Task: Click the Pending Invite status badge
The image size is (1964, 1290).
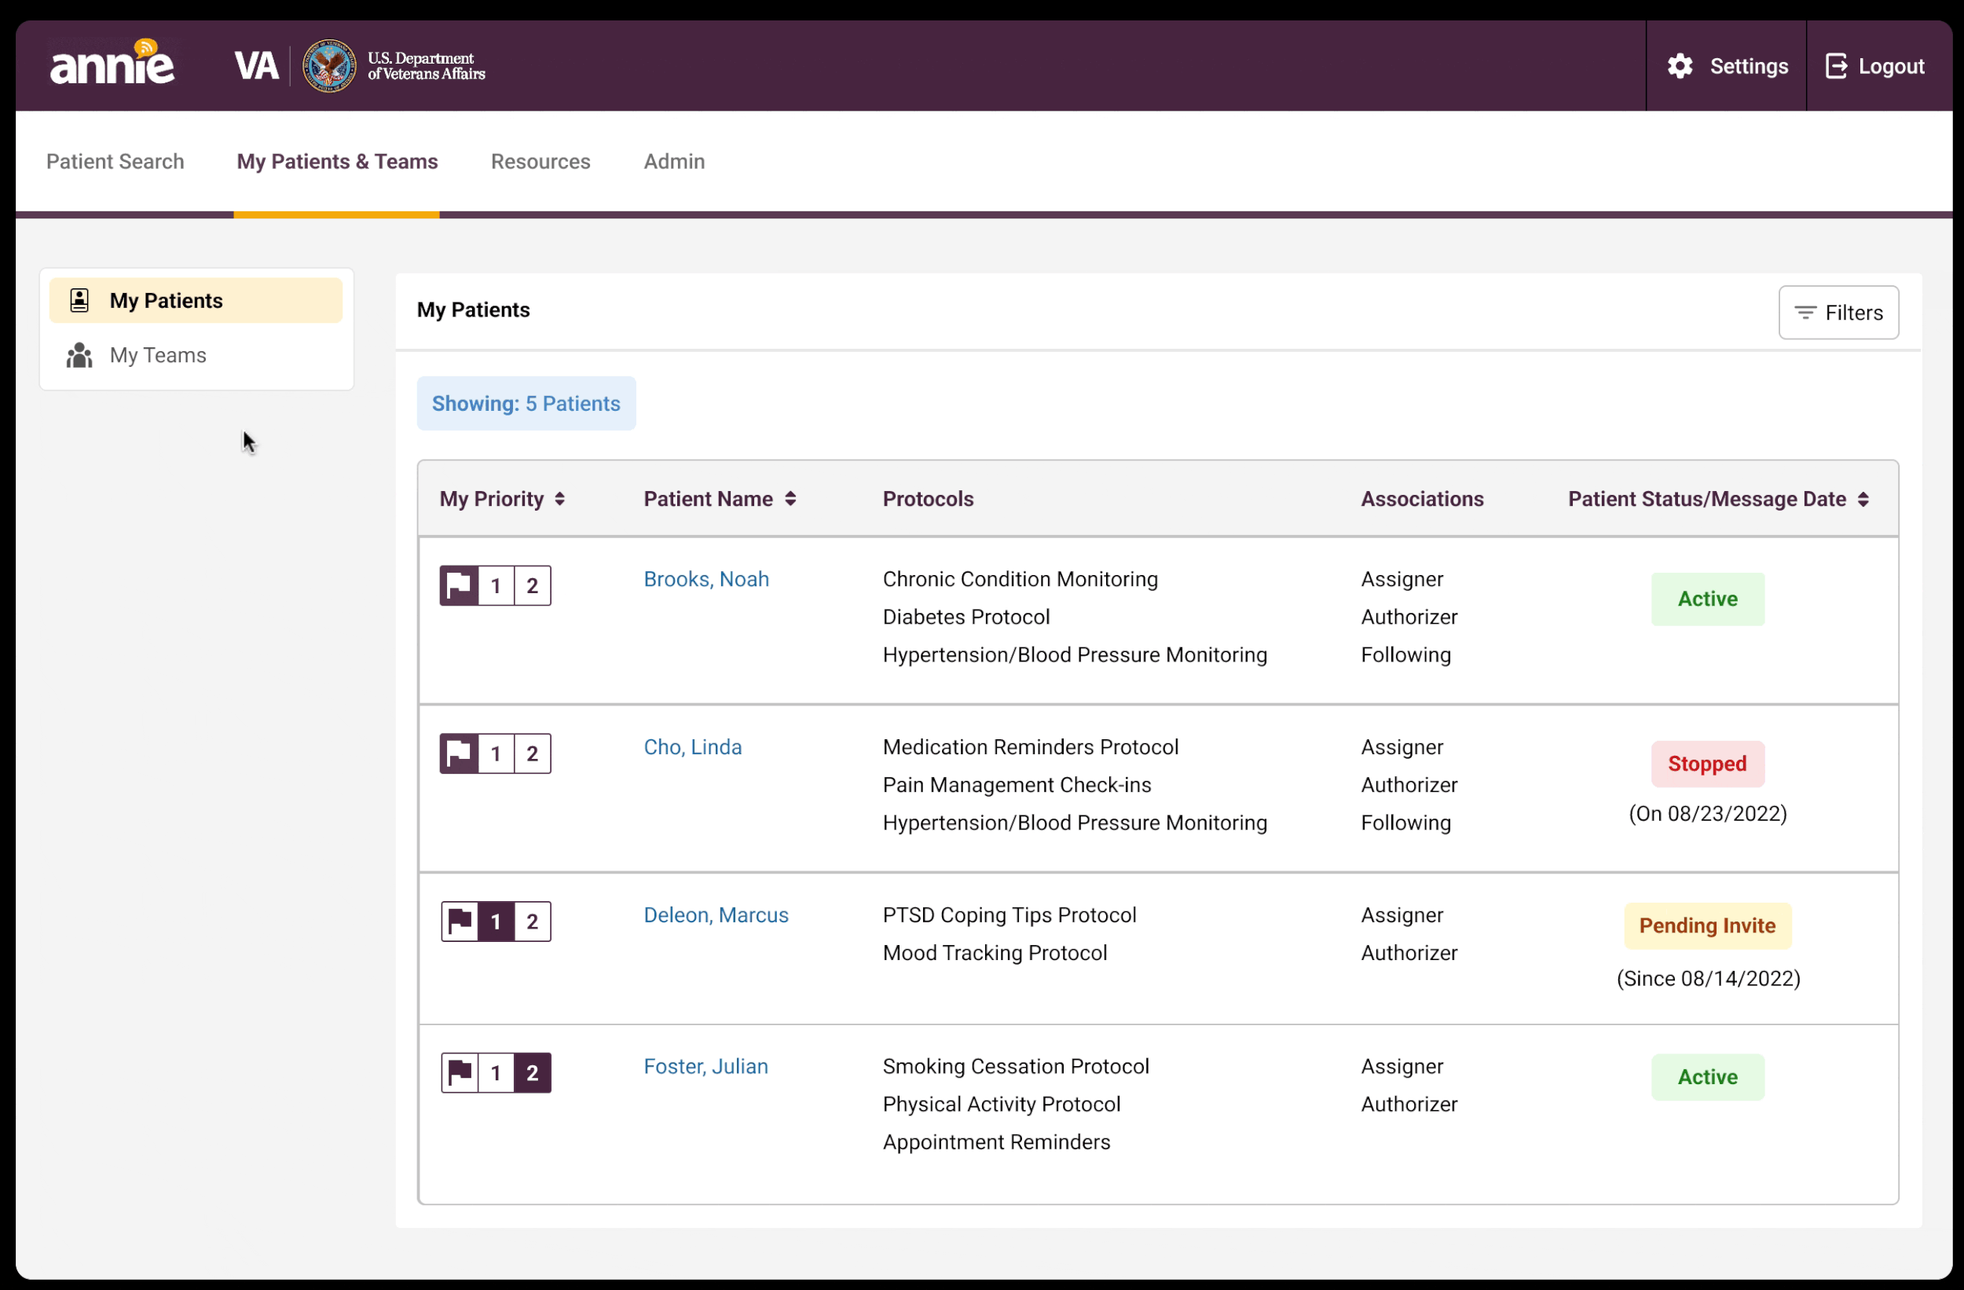Action: 1706,926
